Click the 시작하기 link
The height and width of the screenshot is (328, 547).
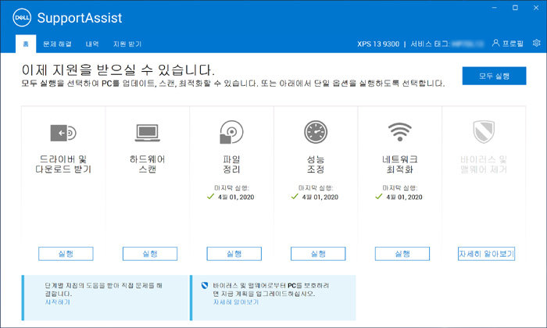[58, 302]
